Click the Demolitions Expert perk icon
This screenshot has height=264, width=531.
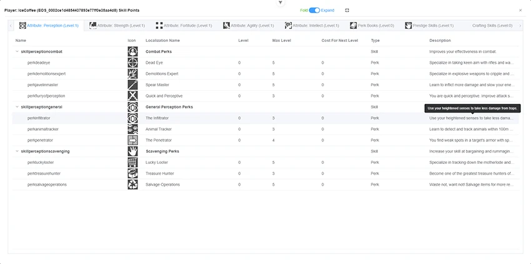[x=132, y=74]
